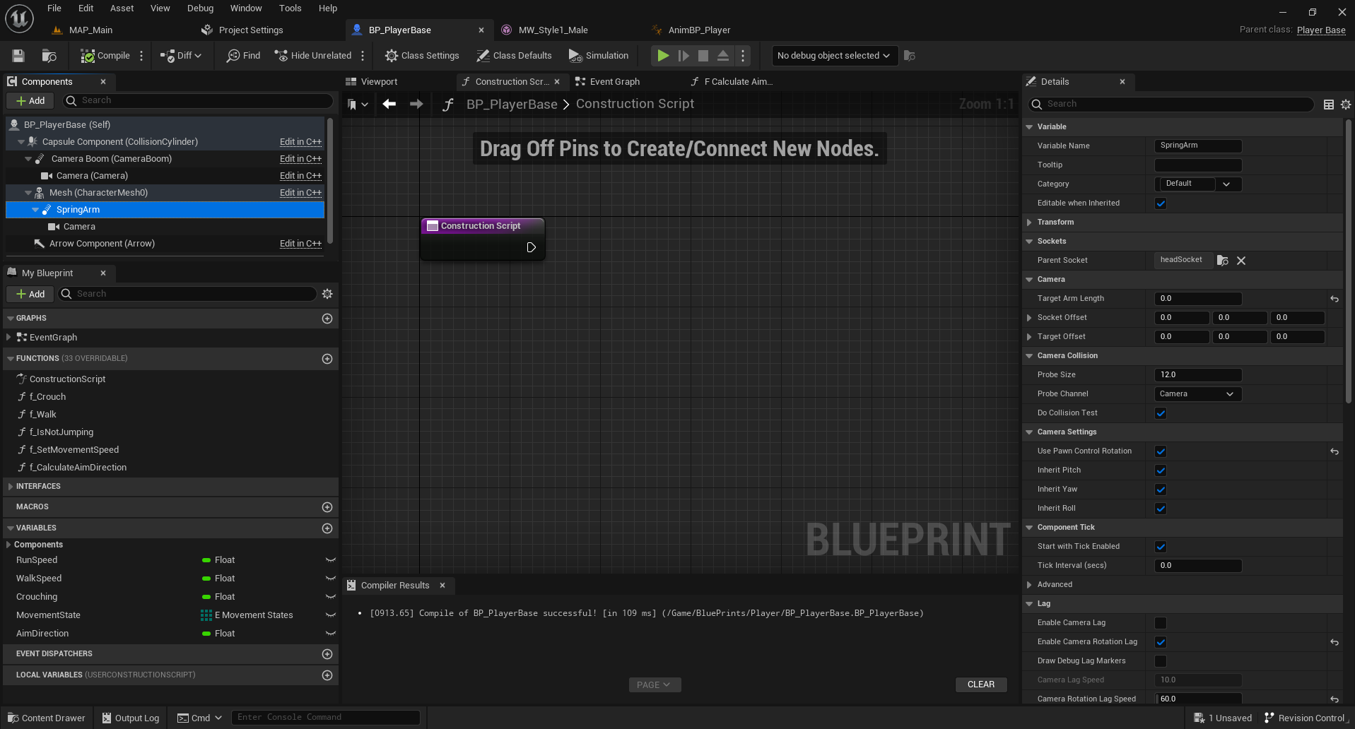Expand the Transform section
The image size is (1355, 729).
(1029, 223)
